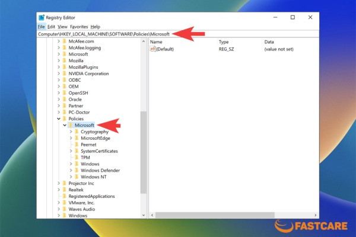356x237 pixels.
Task: Expand the McAfee.com key
Action: pos(59,41)
